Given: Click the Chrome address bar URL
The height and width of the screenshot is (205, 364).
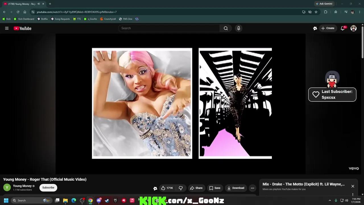Looking at the screenshot, I should [76, 12].
